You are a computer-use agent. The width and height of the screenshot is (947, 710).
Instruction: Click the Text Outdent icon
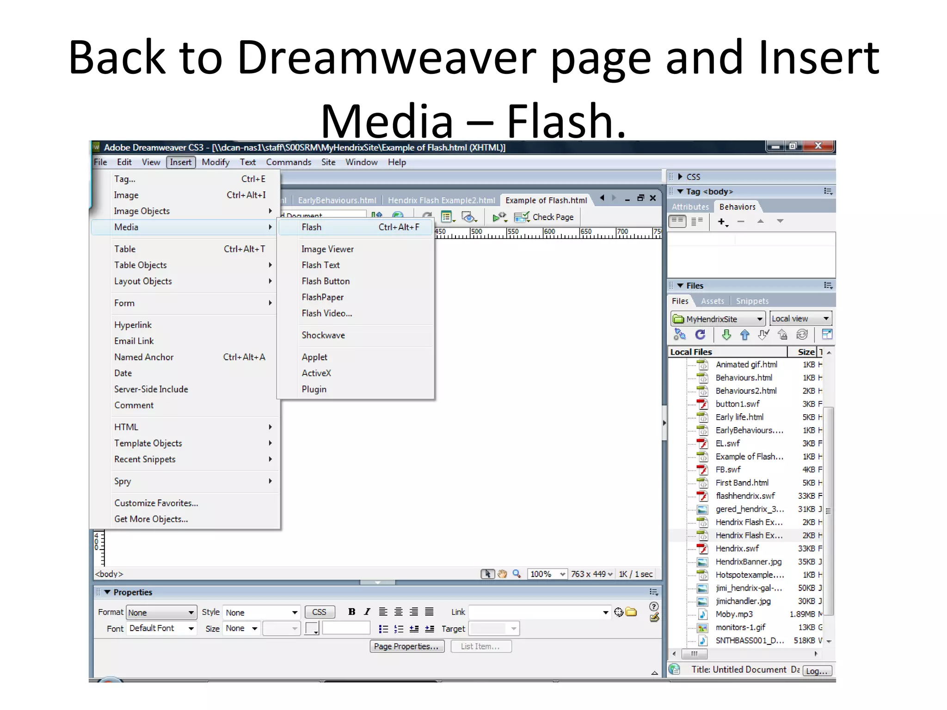pyautogui.click(x=414, y=629)
